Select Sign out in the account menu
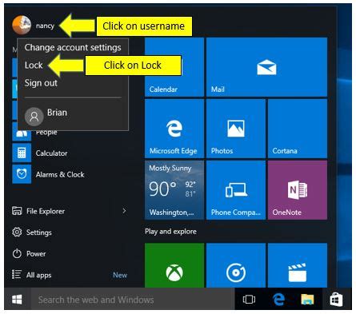The image size is (356, 314). [x=41, y=83]
